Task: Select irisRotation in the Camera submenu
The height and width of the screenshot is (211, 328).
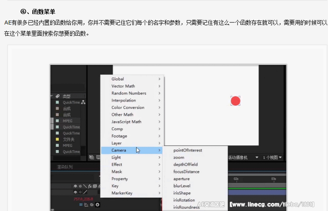Action: (195, 200)
